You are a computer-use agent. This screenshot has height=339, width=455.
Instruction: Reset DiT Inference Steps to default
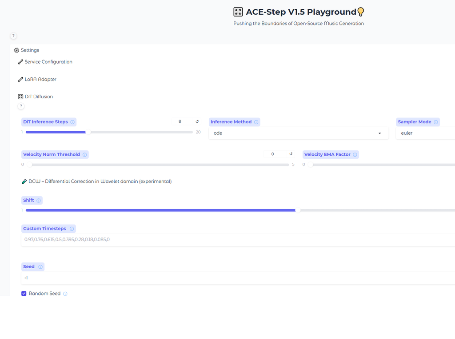197,121
